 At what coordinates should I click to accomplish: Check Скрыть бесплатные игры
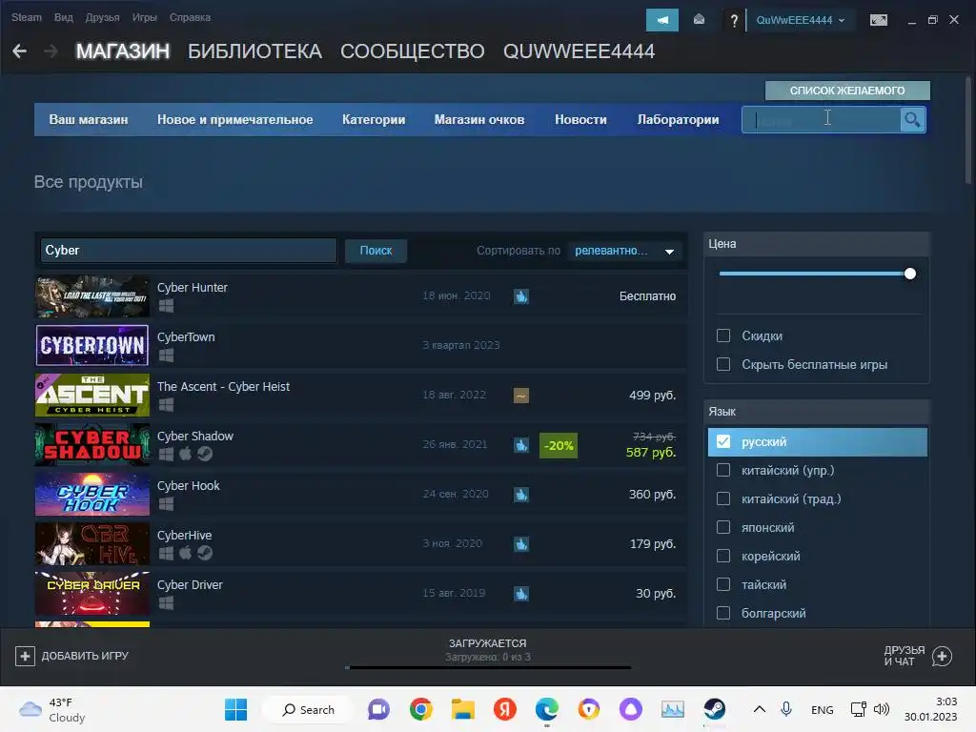click(x=723, y=364)
